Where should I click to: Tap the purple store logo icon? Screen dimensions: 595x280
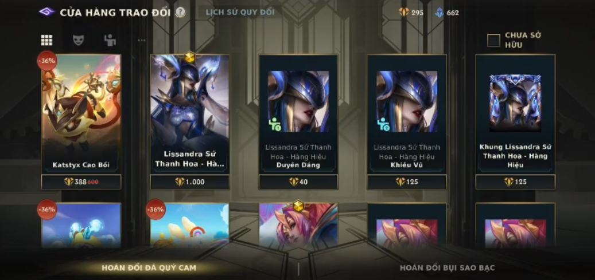point(48,12)
